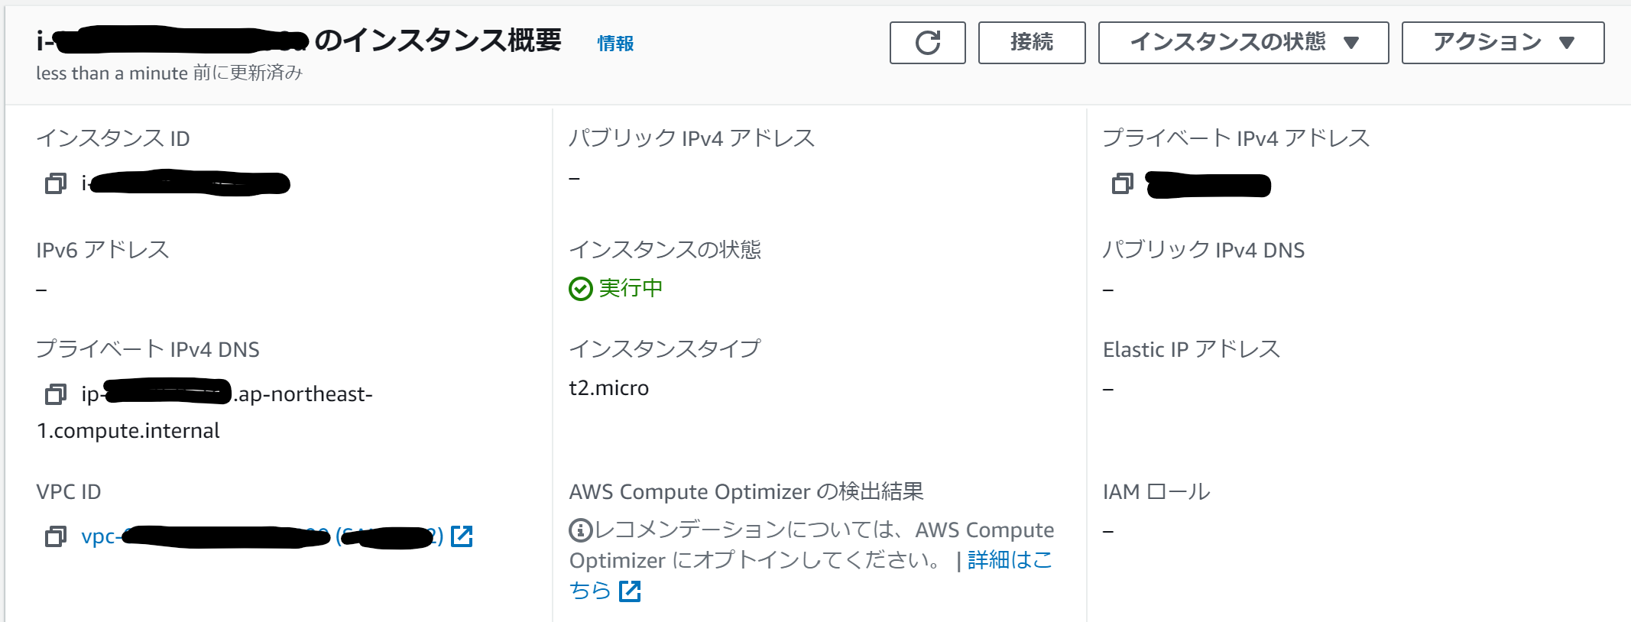The width and height of the screenshot is (1631, 622).
Task: Click the 'less than a minute' updated text
Action: click(170, 73)
